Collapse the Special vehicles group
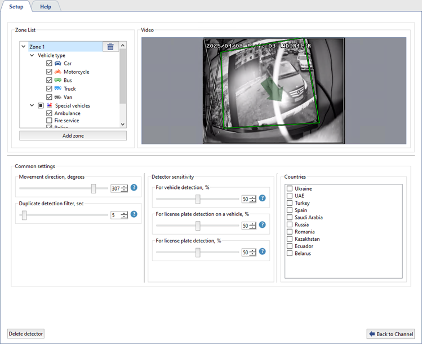The height and width of the screenshot is (344, 422). point(32,105)
